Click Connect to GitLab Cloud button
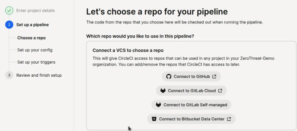The width and height of the screenshot is (297, 131). coord(191,91)
